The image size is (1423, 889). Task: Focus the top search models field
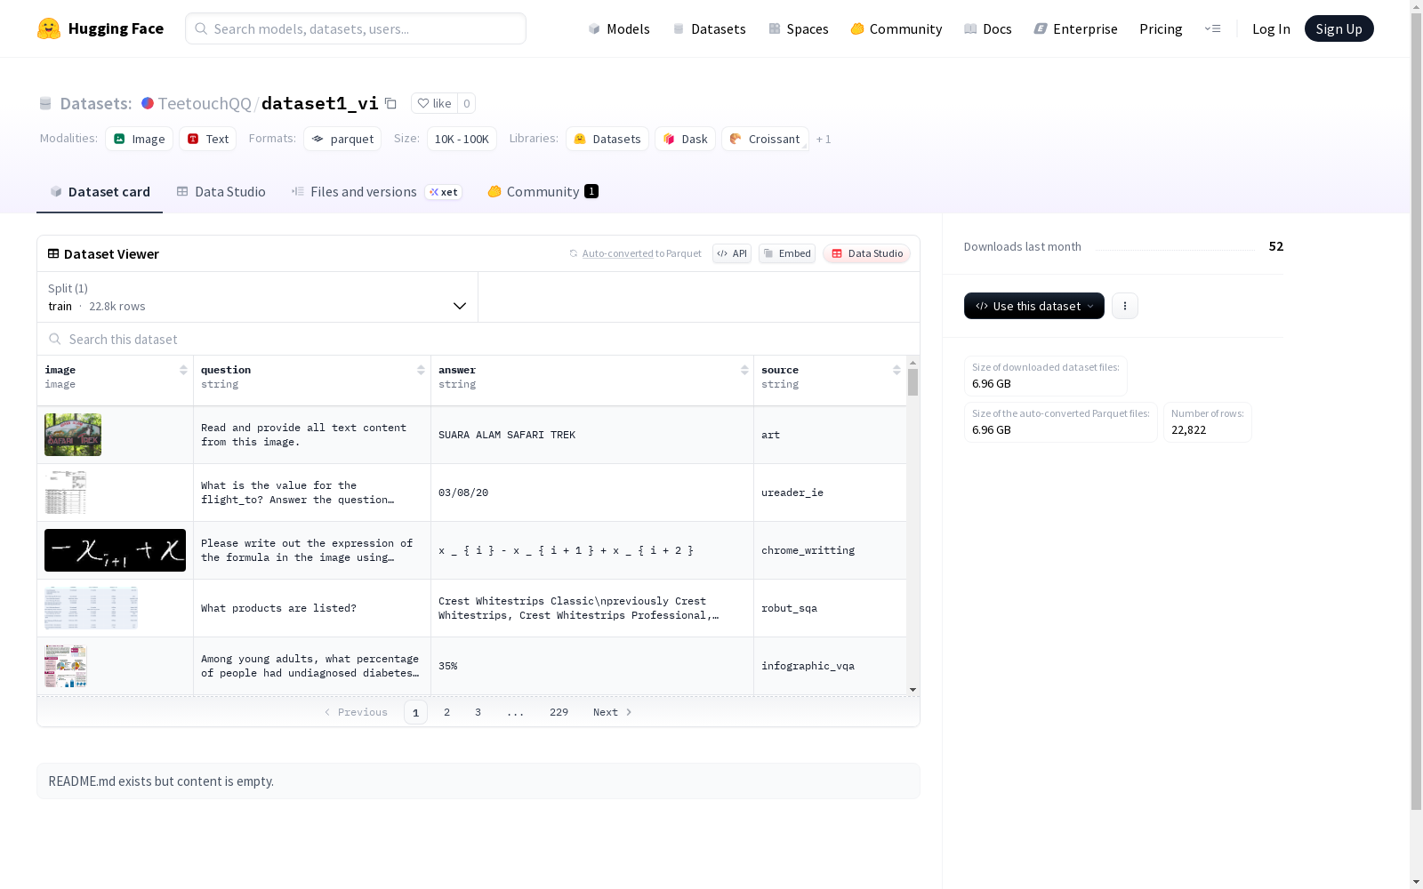(356, 28)
